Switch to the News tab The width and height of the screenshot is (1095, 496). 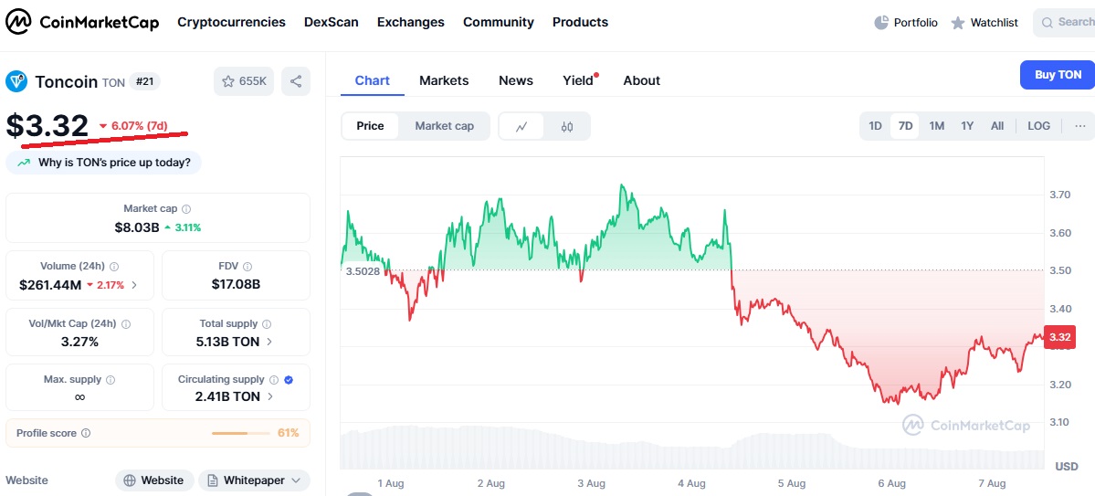516,81
